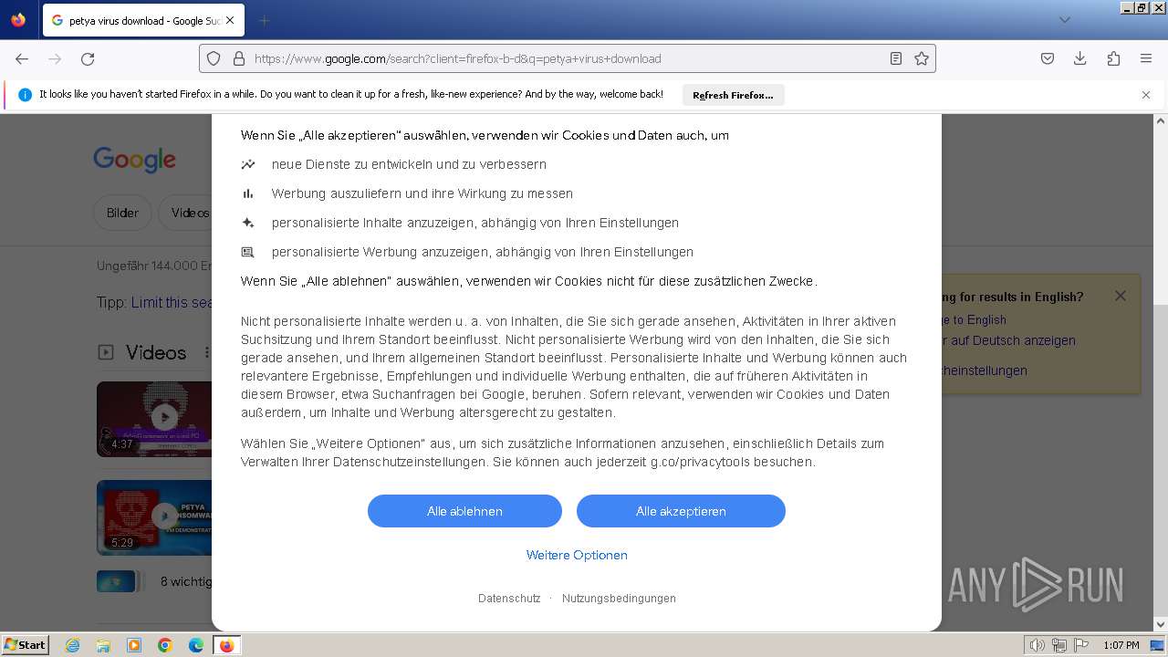Reload the current page
Screen dimensions: 1168x657
point(88,58)
